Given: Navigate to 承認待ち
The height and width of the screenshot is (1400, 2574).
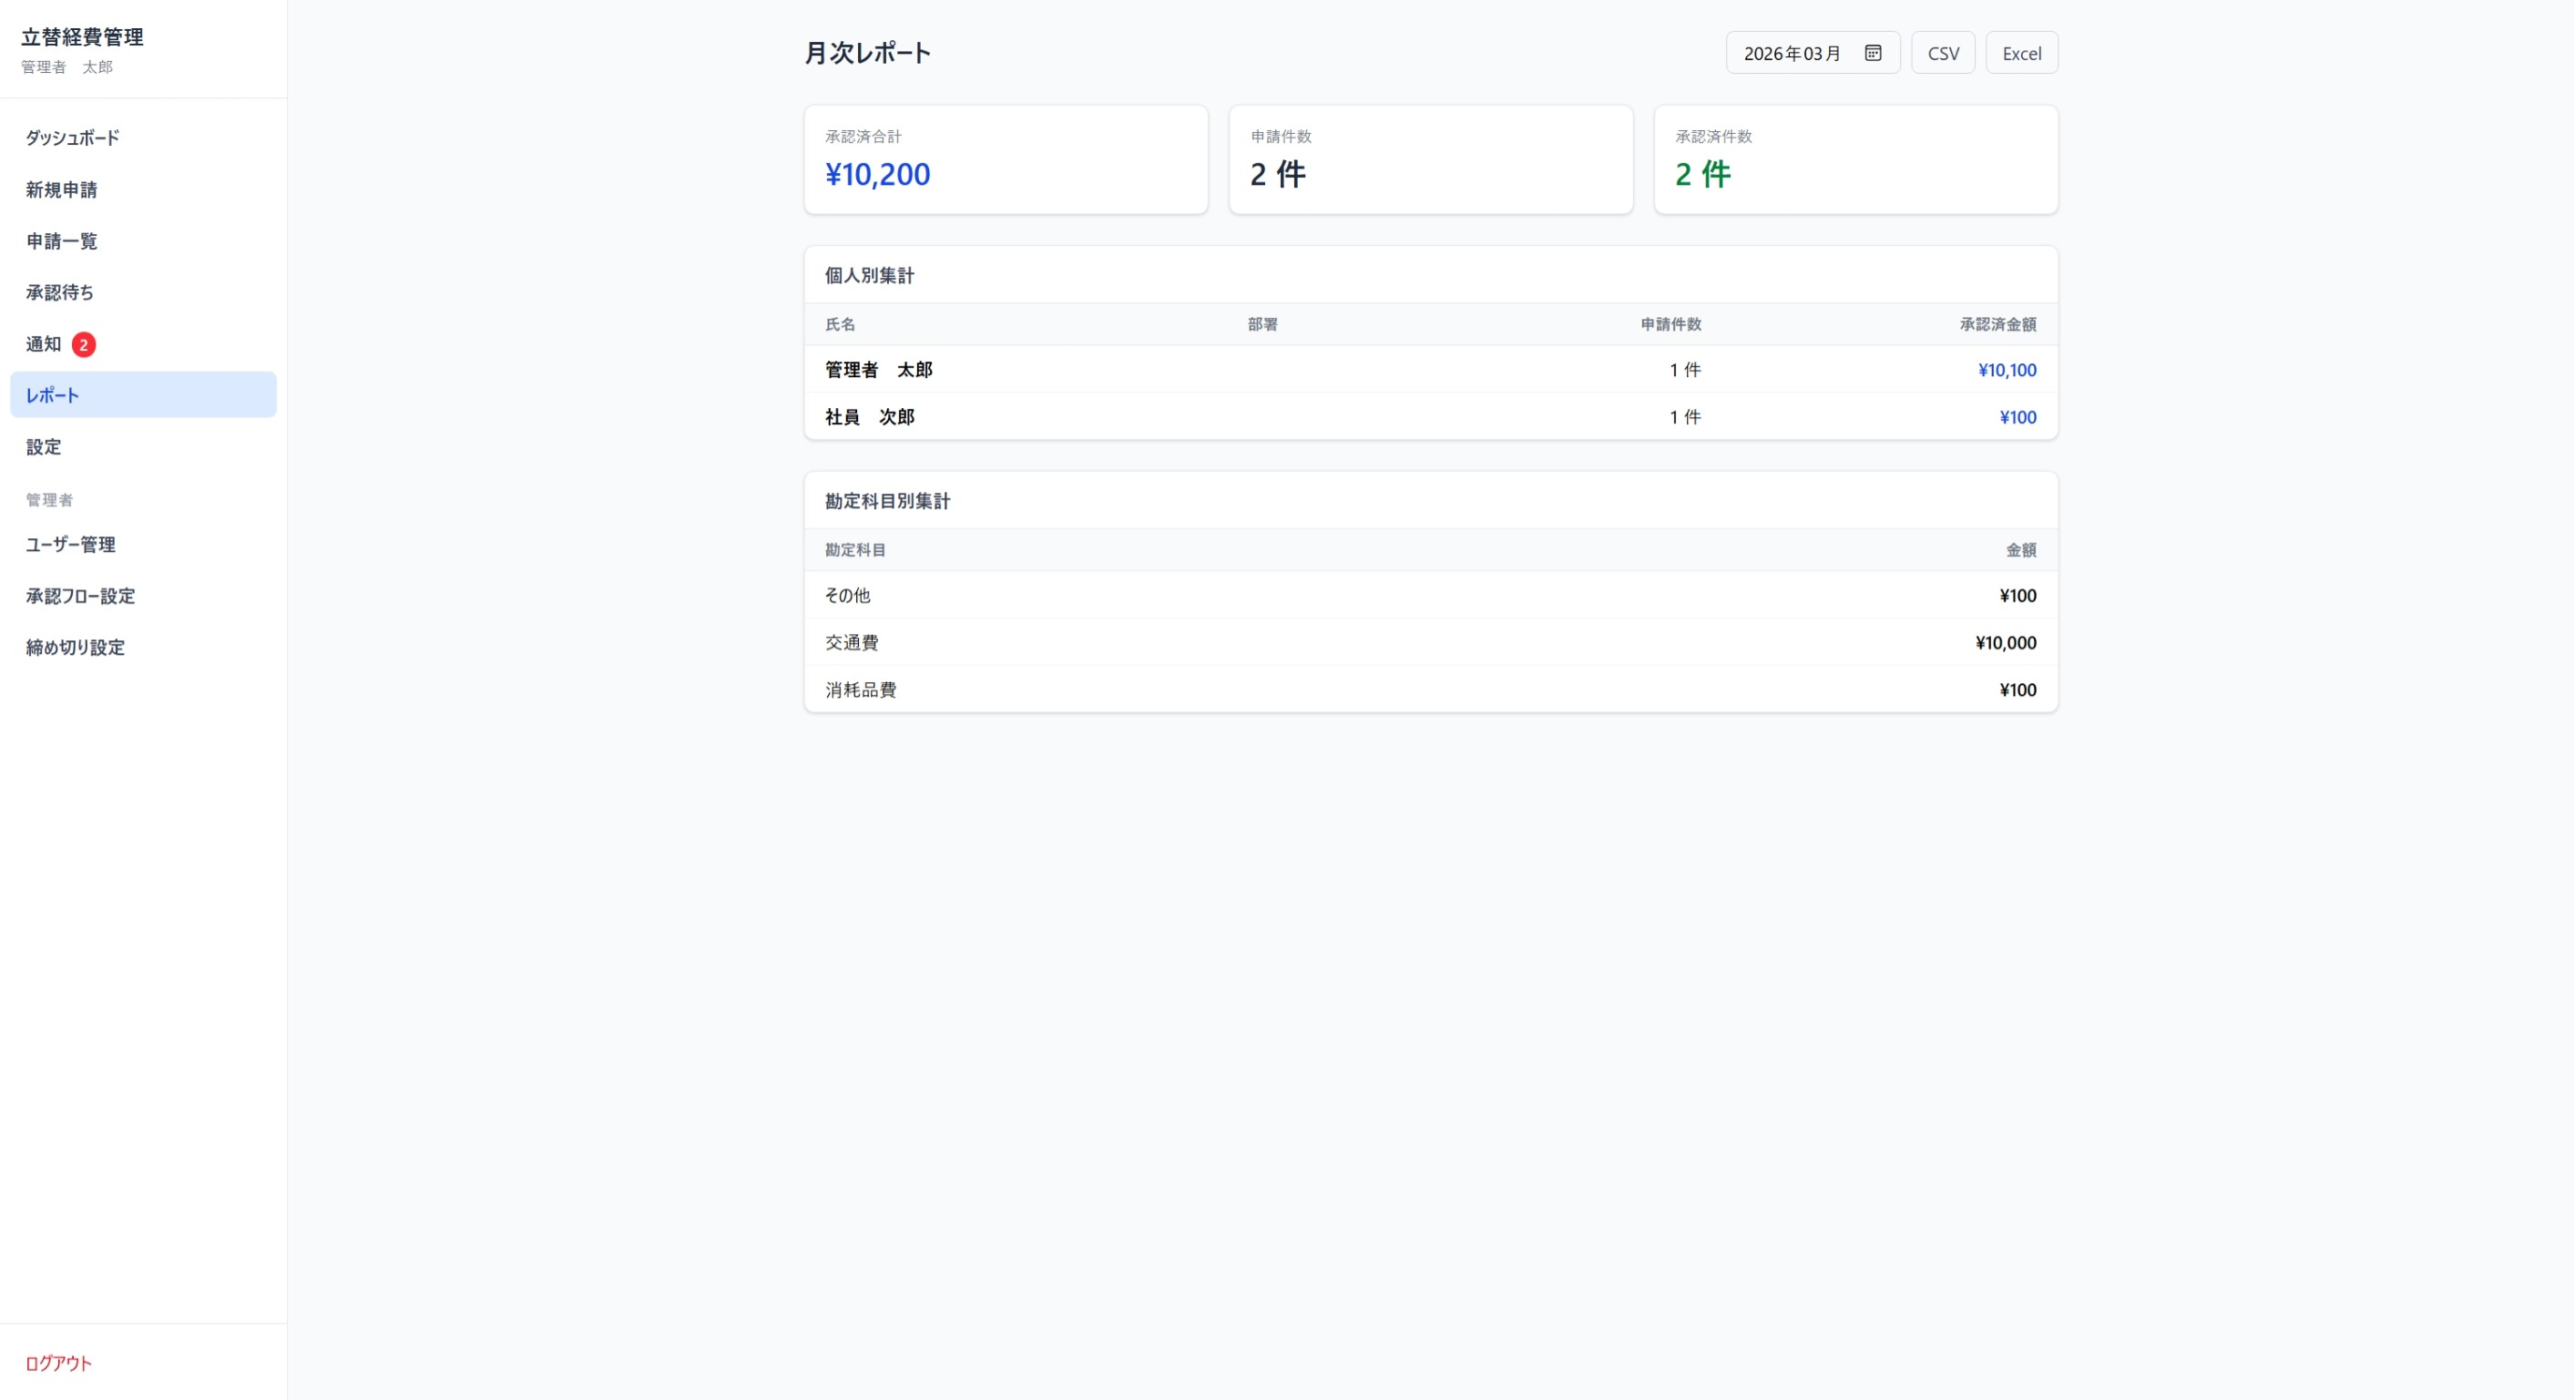Looking at the screenshot, I should (x=60, y=292).
